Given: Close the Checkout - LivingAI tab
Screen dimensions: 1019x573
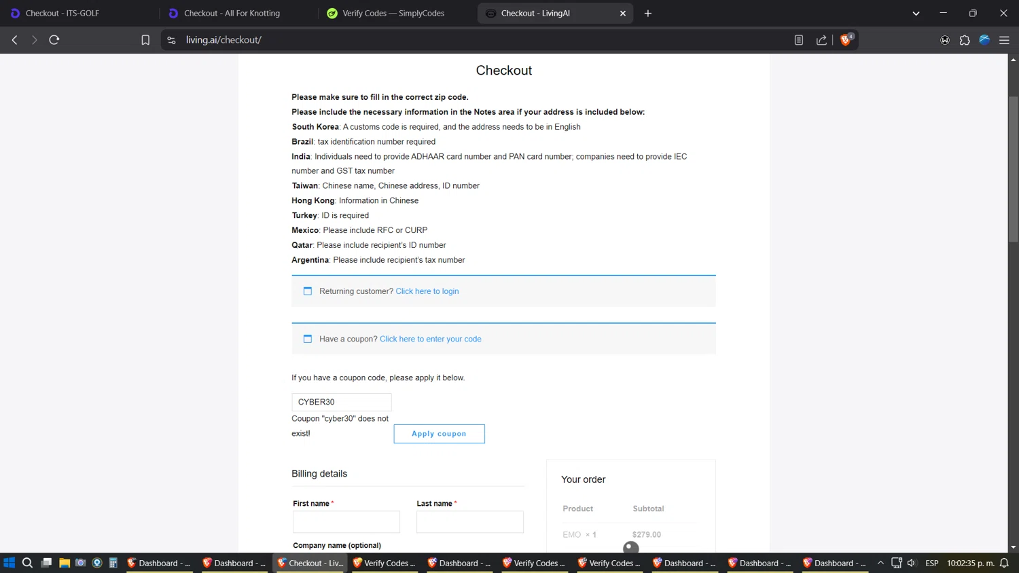Looking at the screenshot, I should [623, 13].
